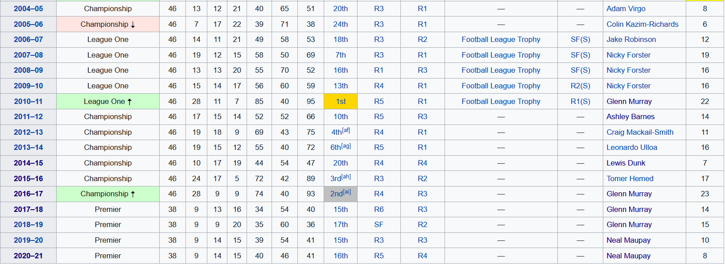Open the 6th place footnote [ag]
The width and height of the screenshot is (725, 265).
pyautogui.click(x=346, y=146)
